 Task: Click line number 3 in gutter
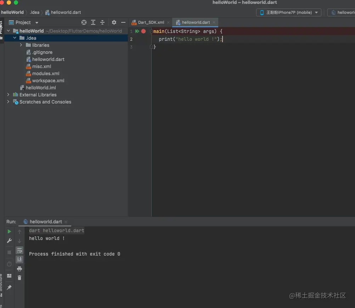click(x=131, y=47)
